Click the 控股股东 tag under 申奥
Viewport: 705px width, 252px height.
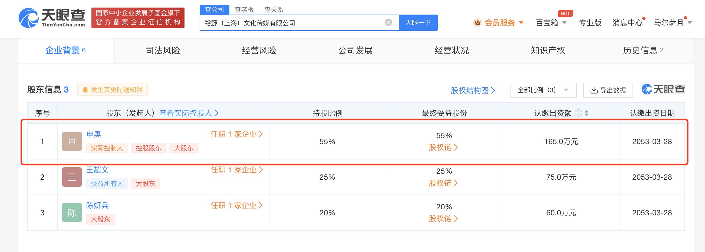pos(149,148)
